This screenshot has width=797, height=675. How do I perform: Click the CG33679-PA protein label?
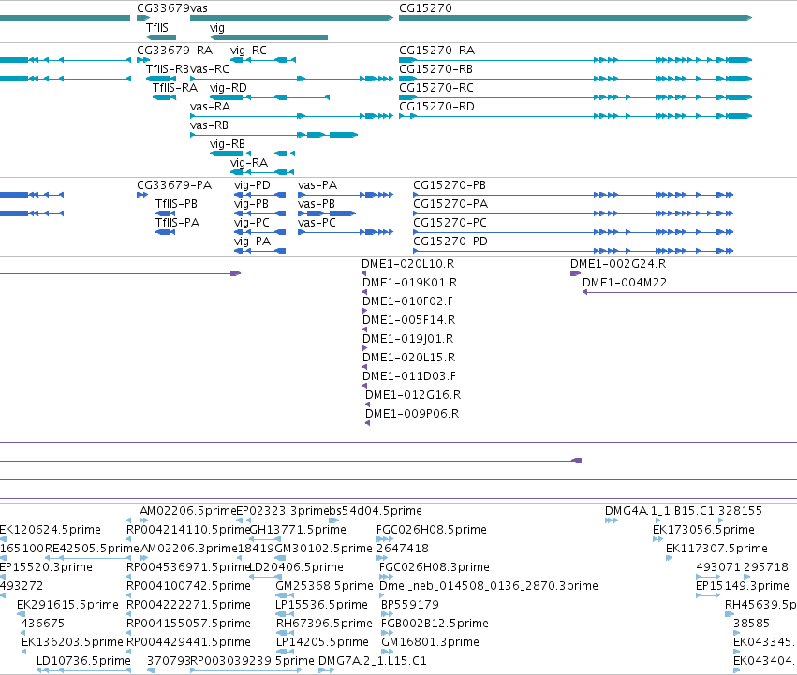(x=174, y=185)
